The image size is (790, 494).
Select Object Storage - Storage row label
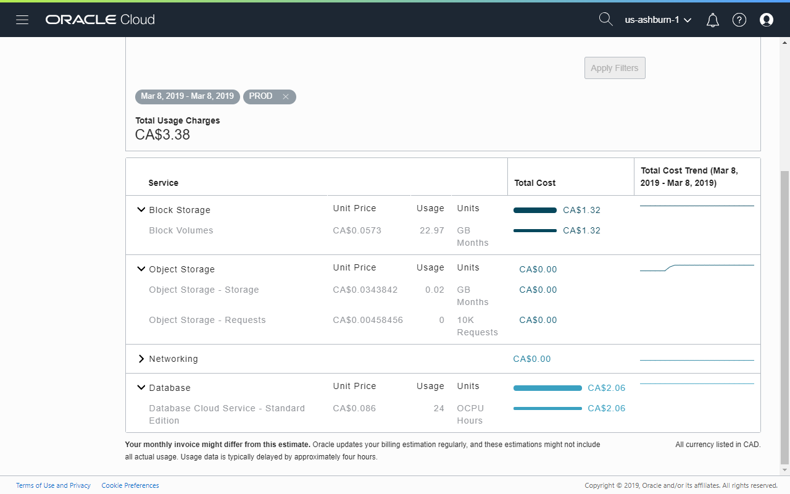(x=204, y=290)
